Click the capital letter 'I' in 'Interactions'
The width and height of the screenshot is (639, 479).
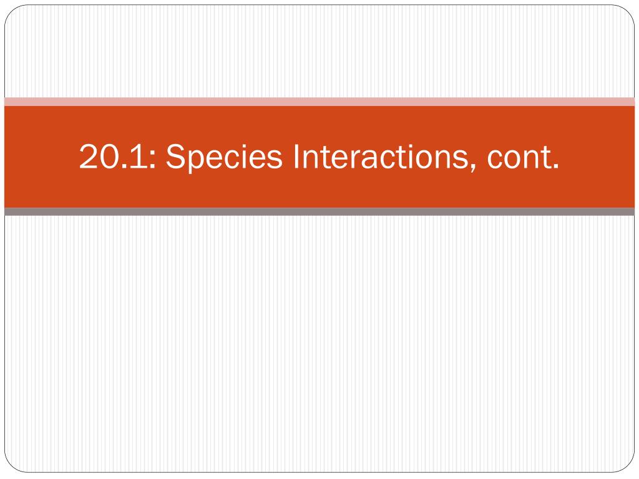(x=296, y=157)
